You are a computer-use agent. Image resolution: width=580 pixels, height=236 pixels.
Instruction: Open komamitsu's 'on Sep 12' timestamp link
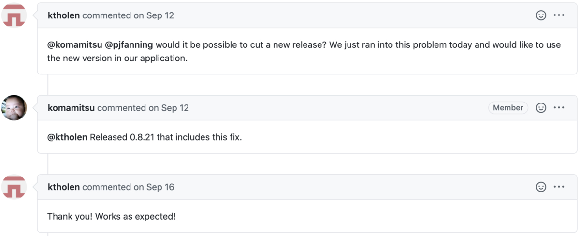point(169,108)
